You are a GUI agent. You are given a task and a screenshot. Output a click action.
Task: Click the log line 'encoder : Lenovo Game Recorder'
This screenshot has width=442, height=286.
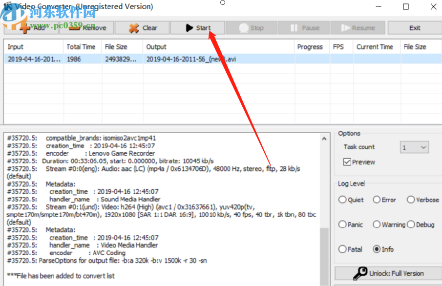click(81, 153)
